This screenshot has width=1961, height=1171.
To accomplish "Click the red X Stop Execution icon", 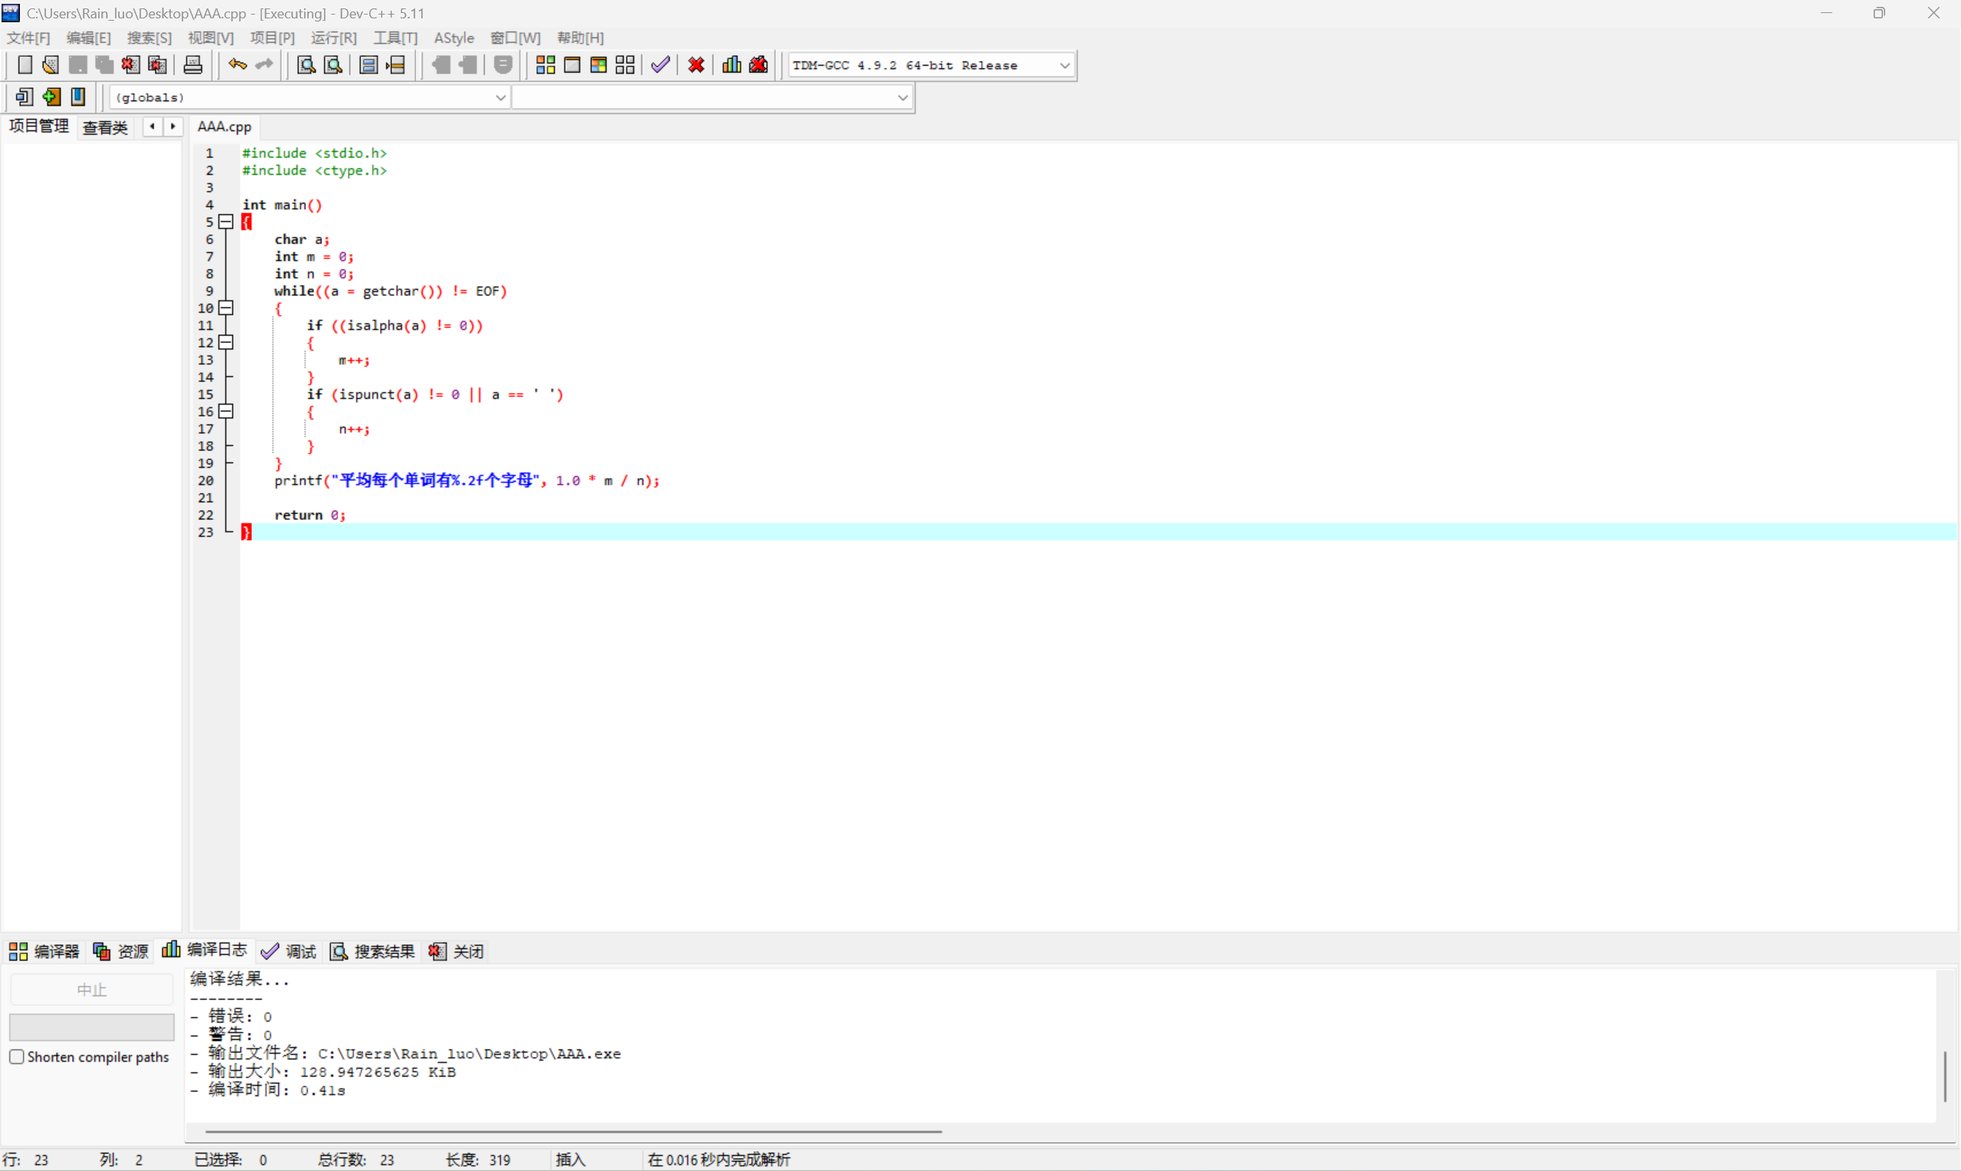I will pos(696,64).
